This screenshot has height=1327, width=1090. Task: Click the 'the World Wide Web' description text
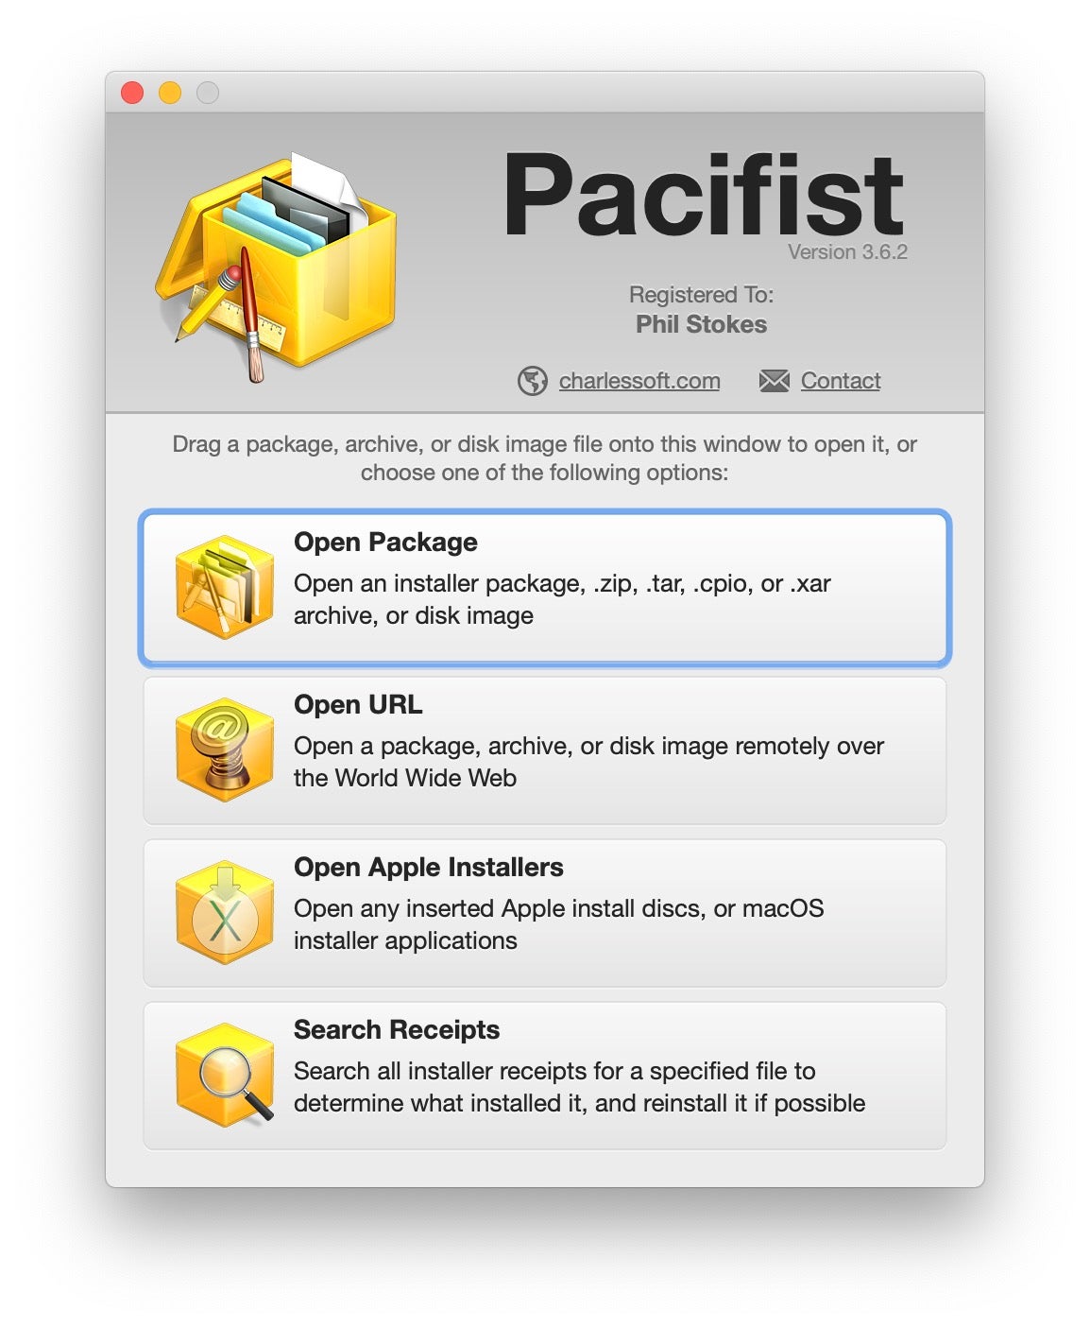(405, 778)
